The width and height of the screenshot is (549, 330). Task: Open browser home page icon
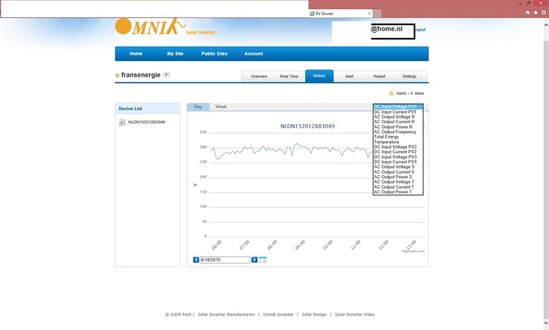click(527, 12)
